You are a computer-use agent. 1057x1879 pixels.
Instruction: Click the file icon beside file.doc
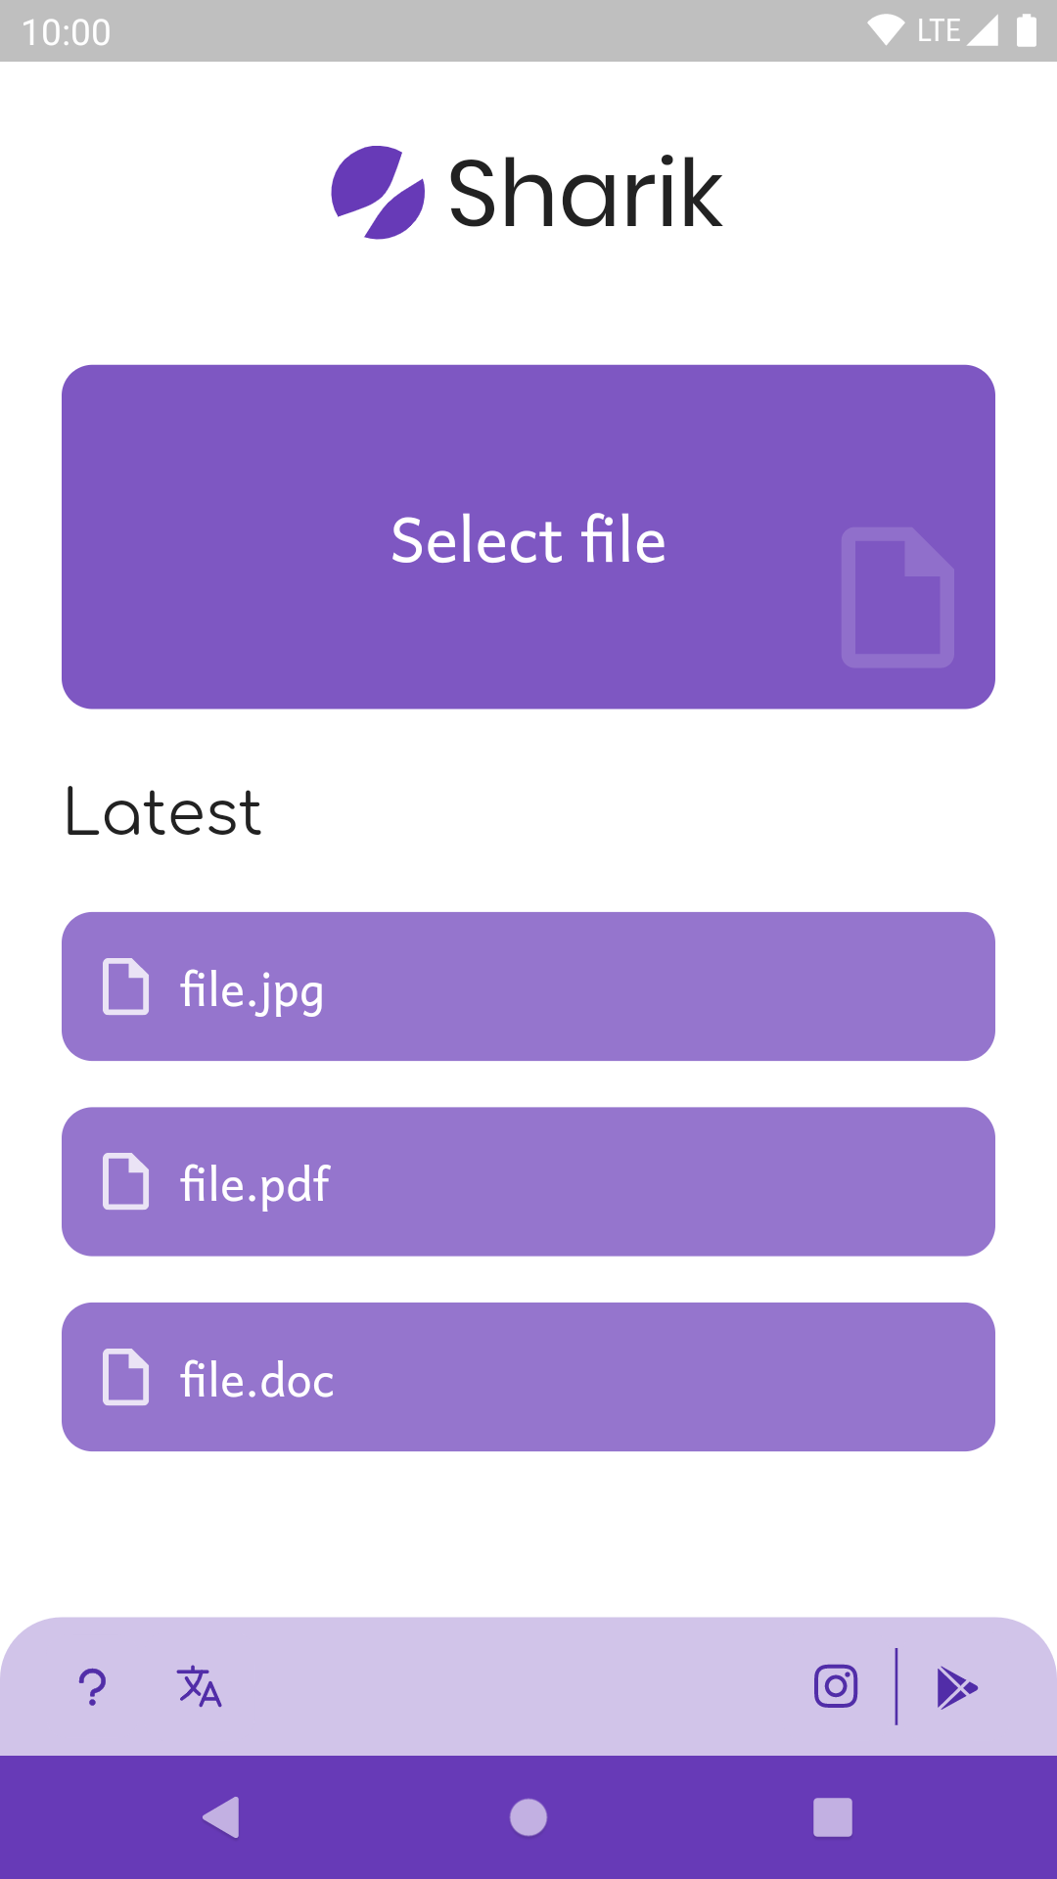click(x=126, y=1377)
